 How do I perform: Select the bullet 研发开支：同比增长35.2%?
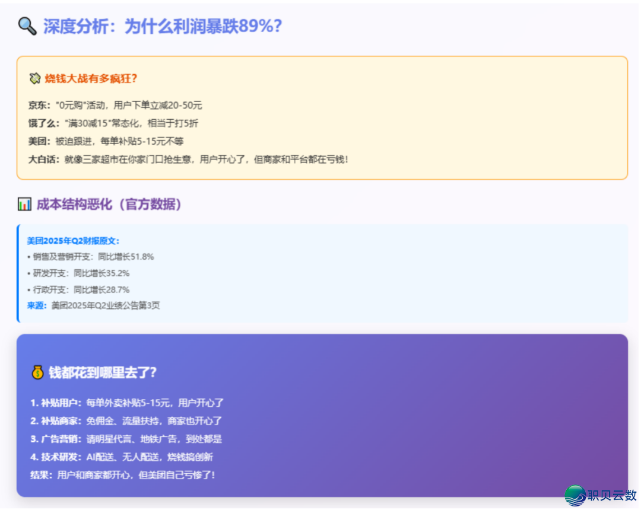coord(78,273)
